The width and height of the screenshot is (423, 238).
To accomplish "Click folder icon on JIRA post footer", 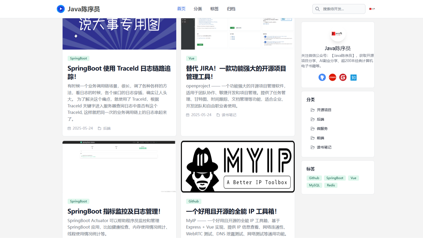I will 218,115.
